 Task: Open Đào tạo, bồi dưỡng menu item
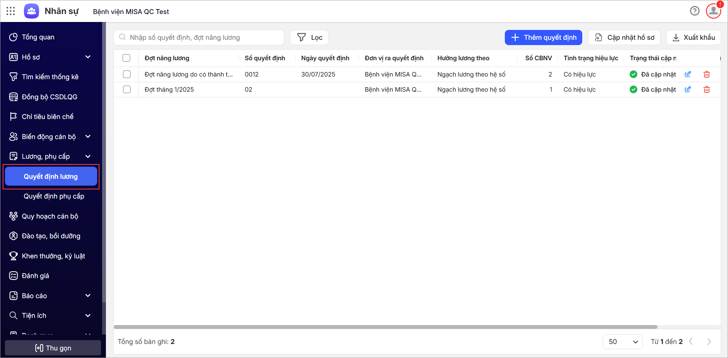tap(51, 236)
